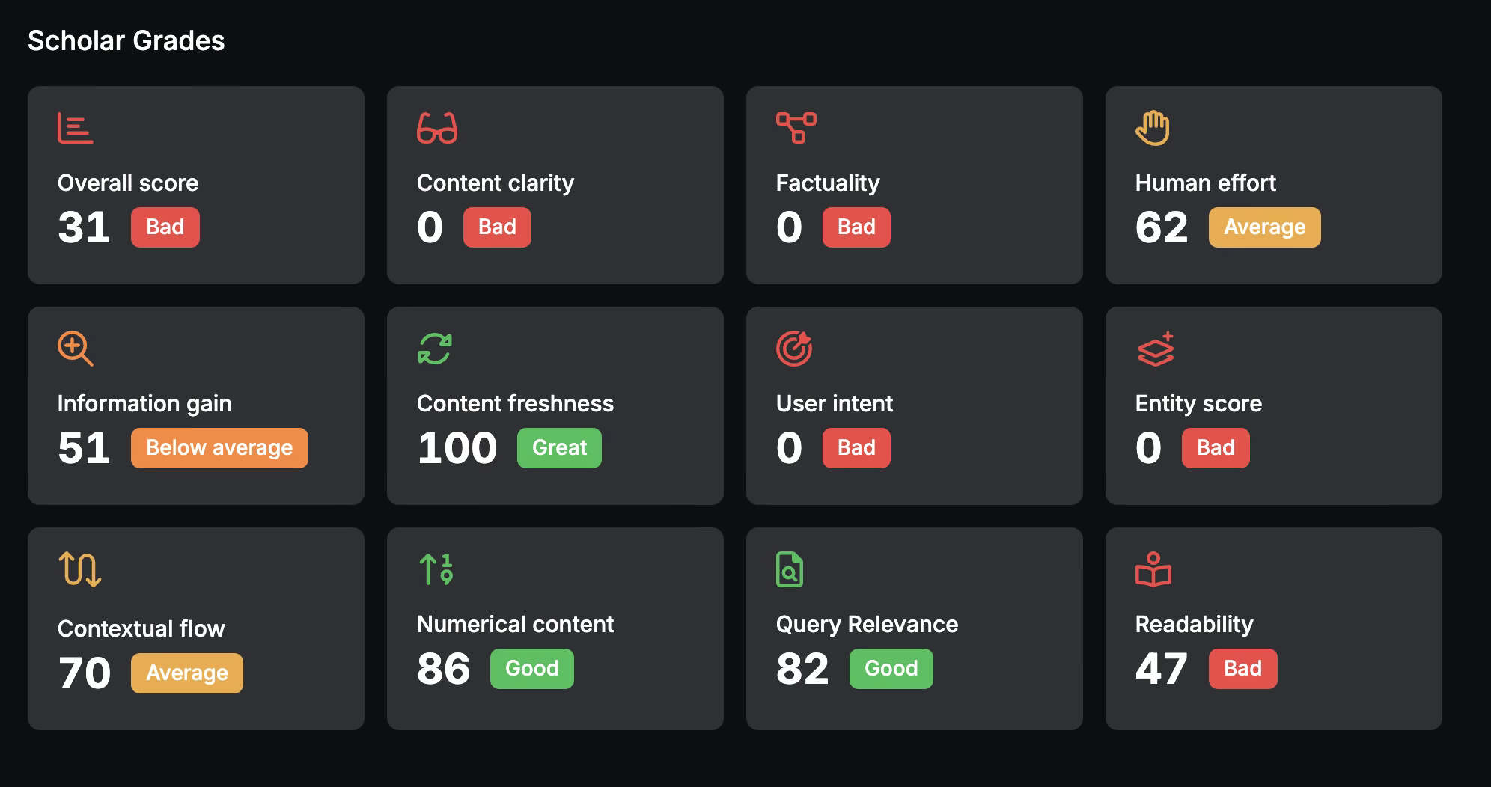This screenshot has width=1491, height=787.
Task: Click the Content freshness value 100
Action: click(x=457, y=448)
